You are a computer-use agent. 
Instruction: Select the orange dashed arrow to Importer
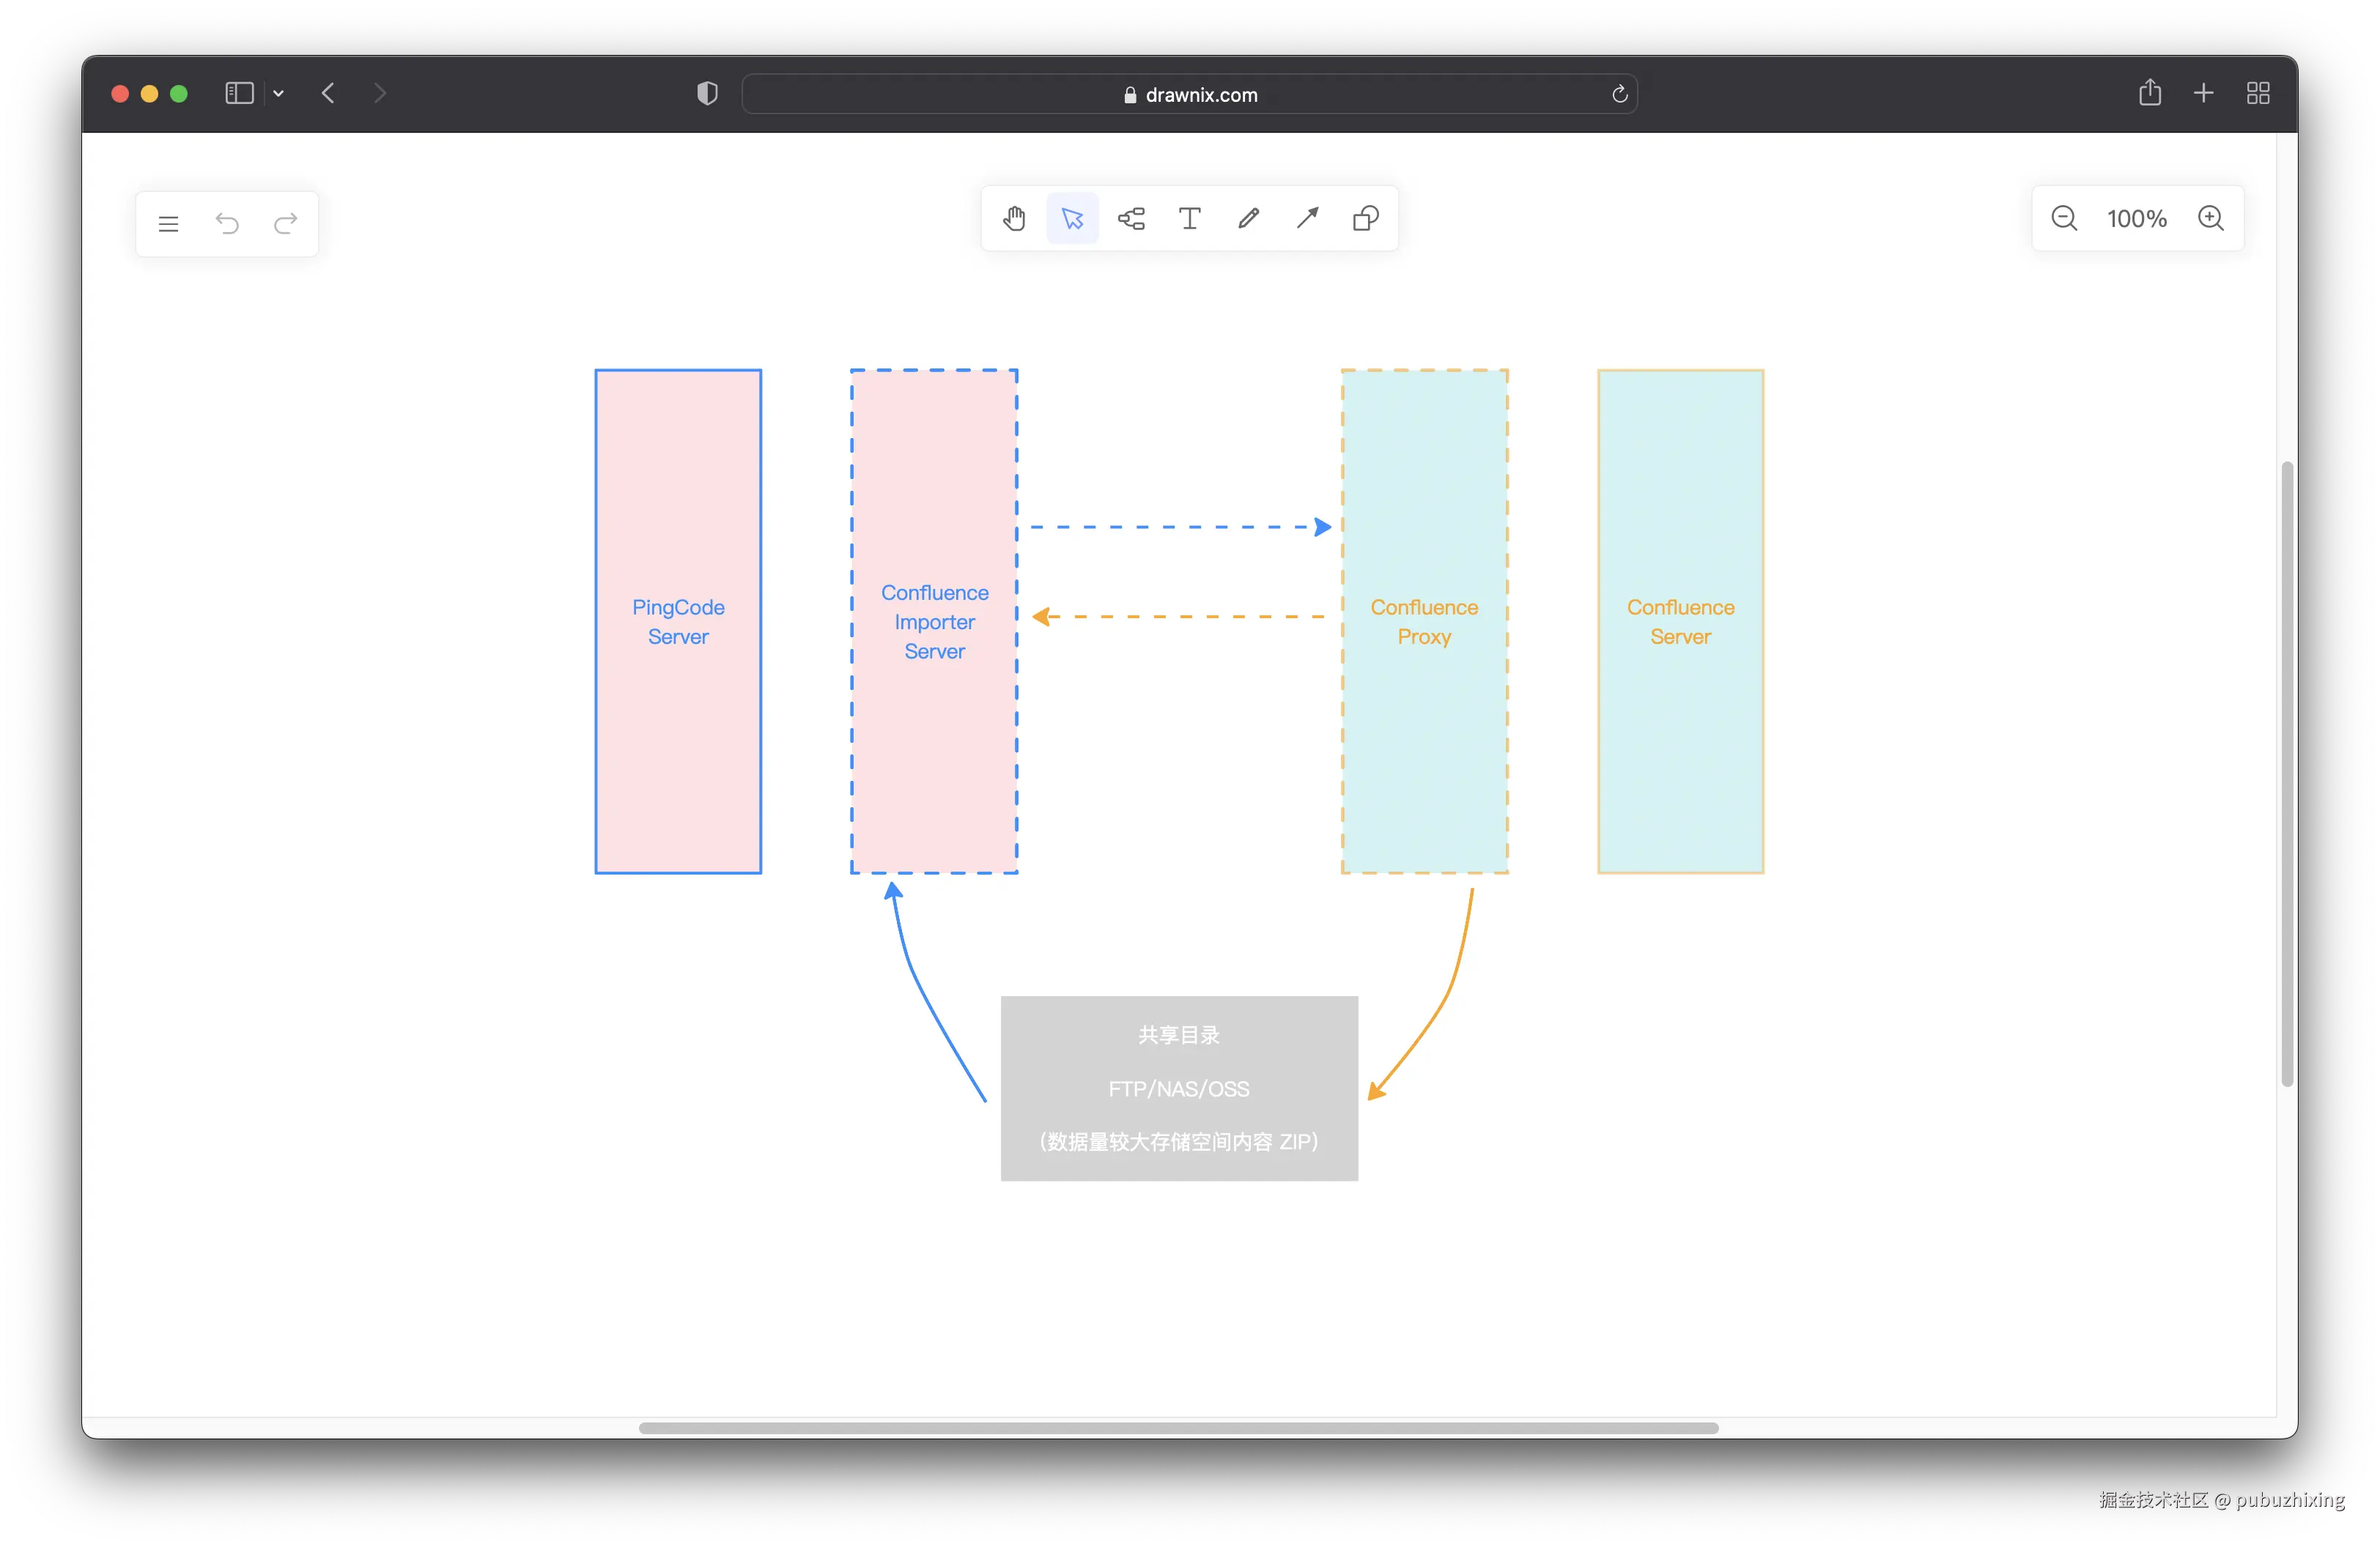pos(1180,617)
